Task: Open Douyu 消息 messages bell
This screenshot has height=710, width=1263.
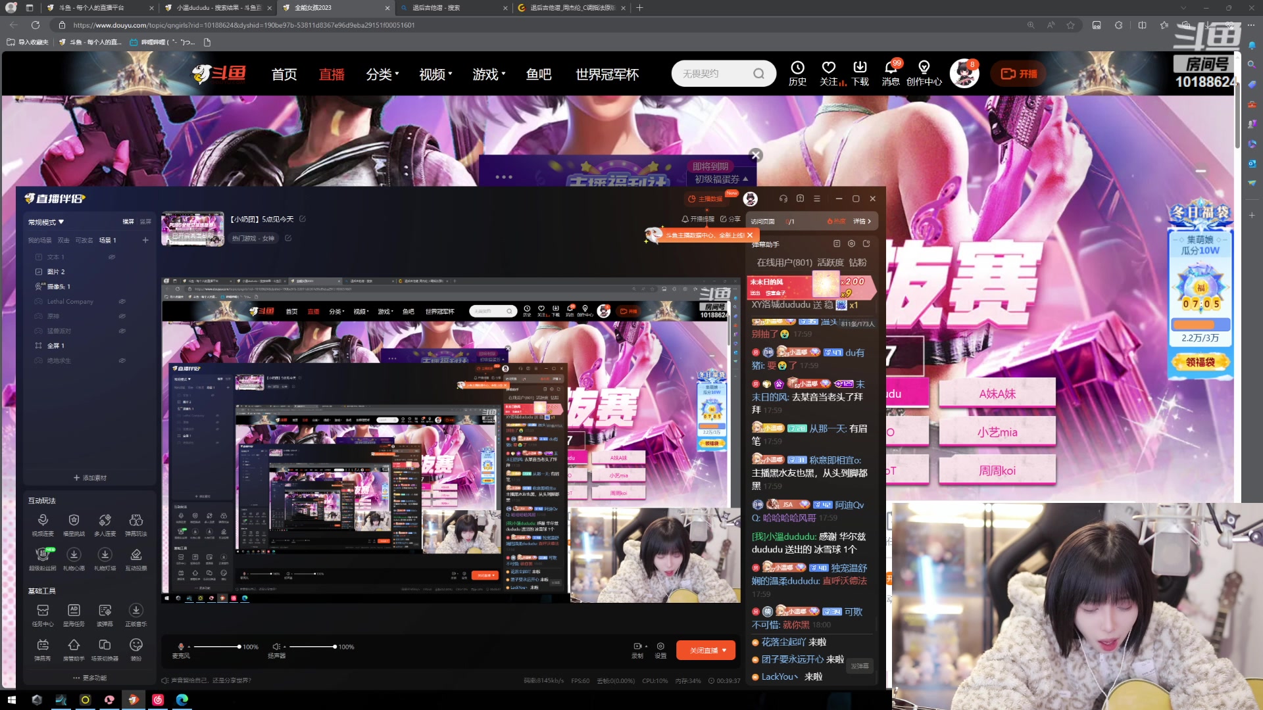Action: point(891,74)
